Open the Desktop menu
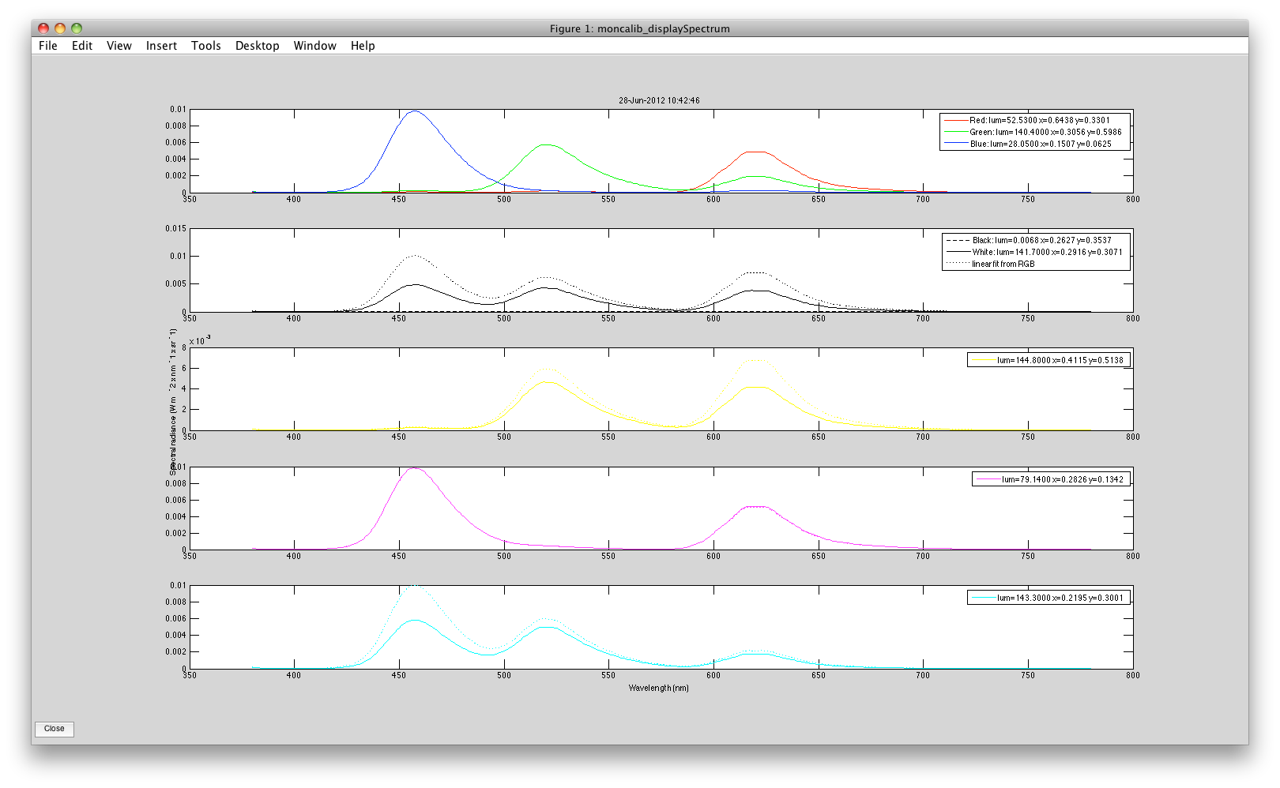1280x788 pixels. click(x=258, y=46)
